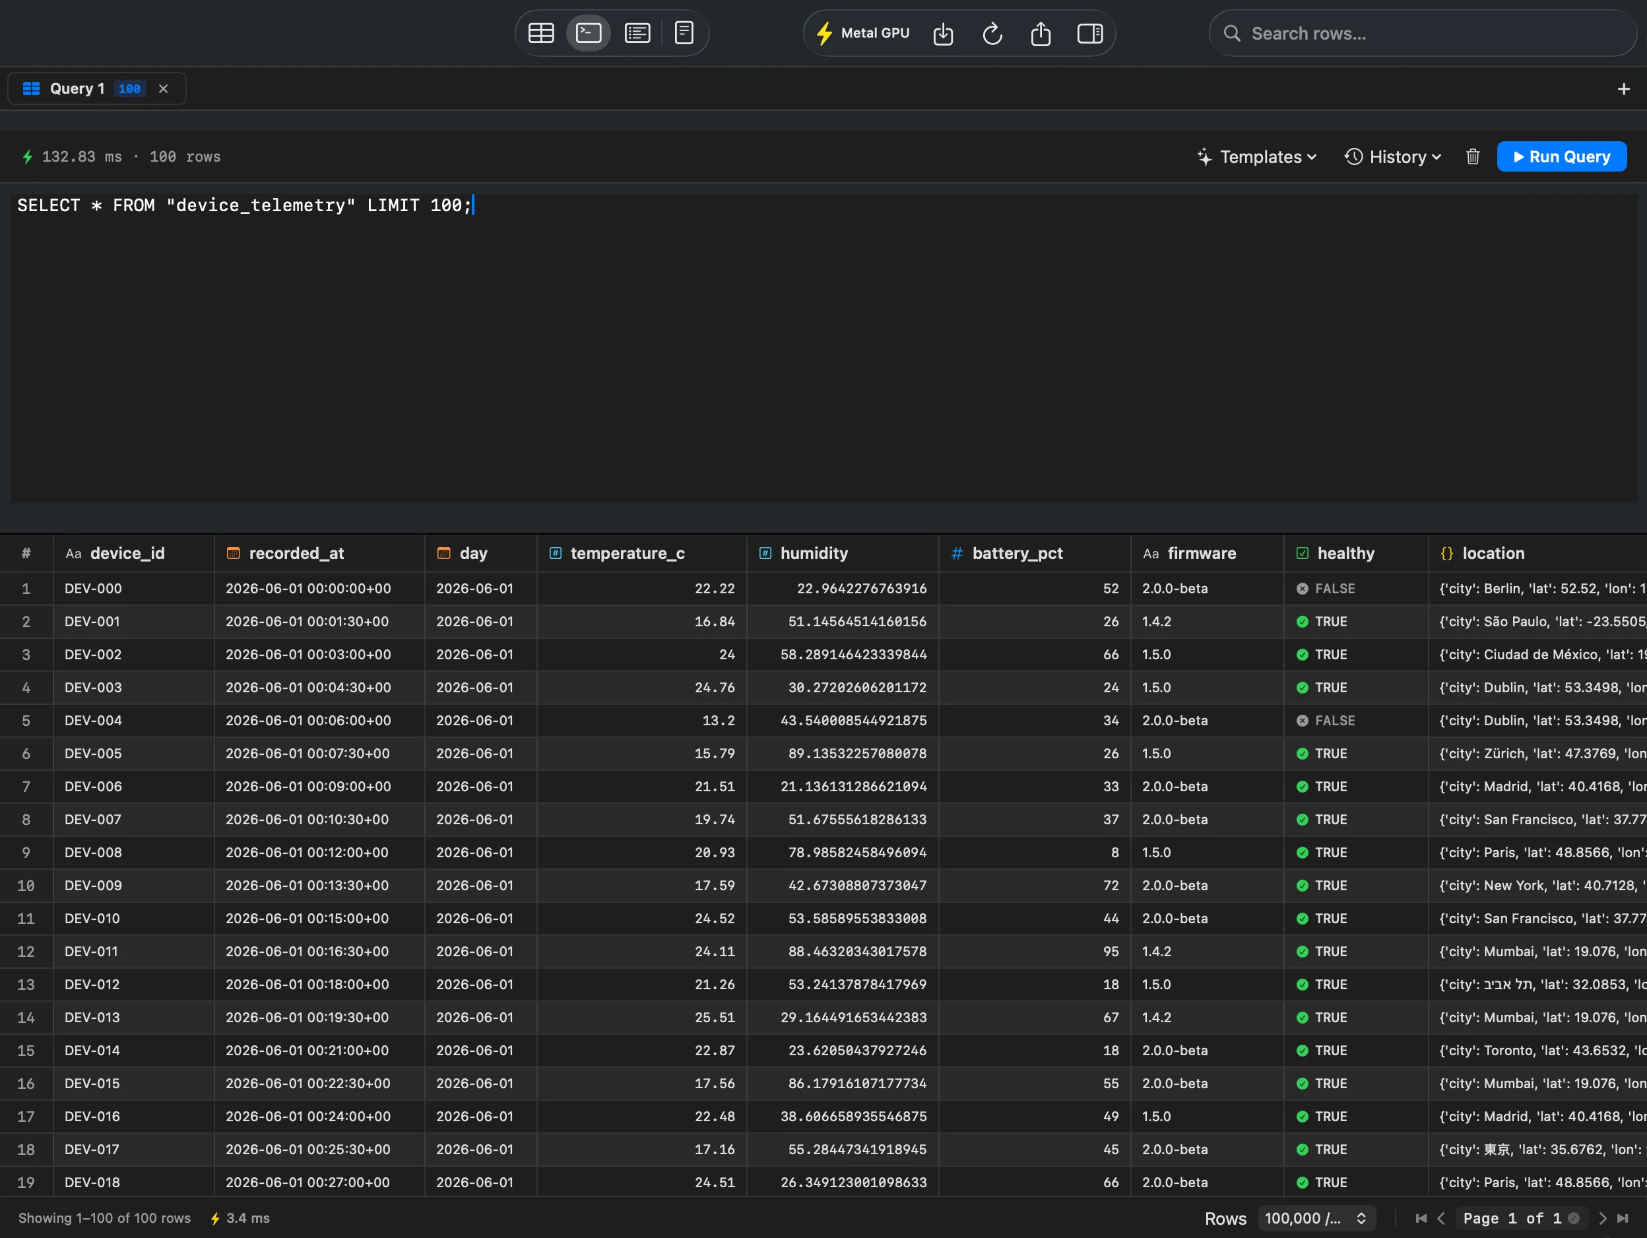Open the Rows per page selector

1316,1218
